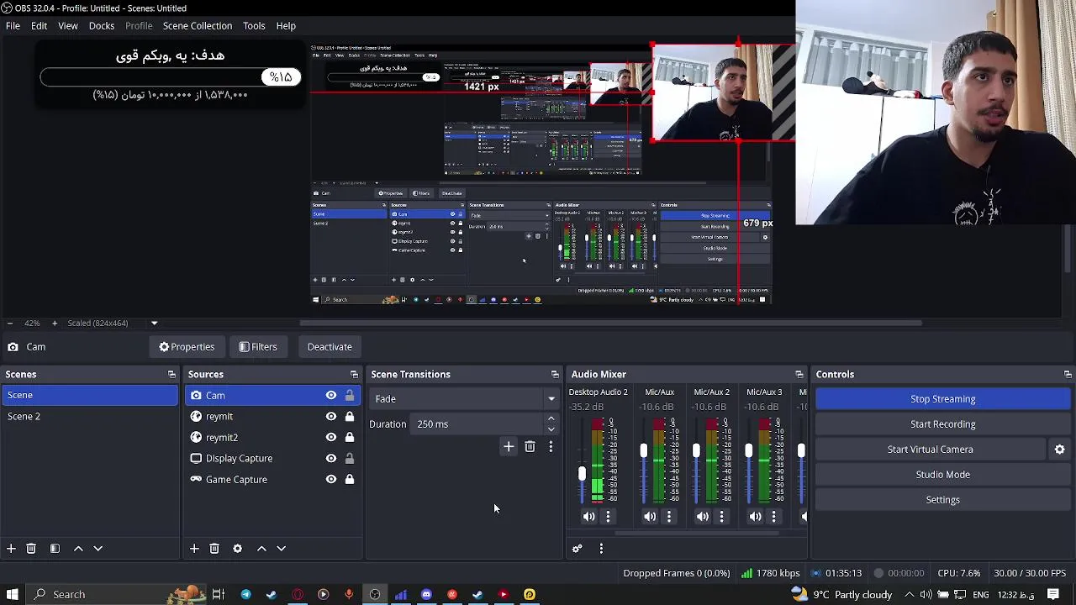Viewport: 1076px width, 605px height.
Task: Mute Desktop Audio 2 speaker icon
Action: tap(588, 517)
